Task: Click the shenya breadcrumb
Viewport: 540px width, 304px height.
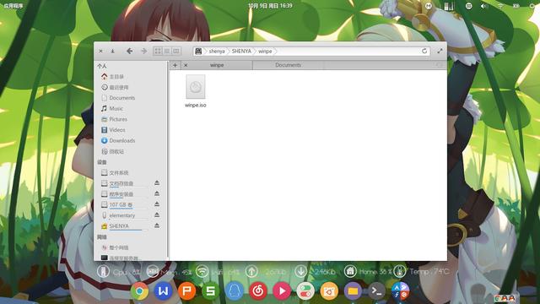Action: pos(217,51)
